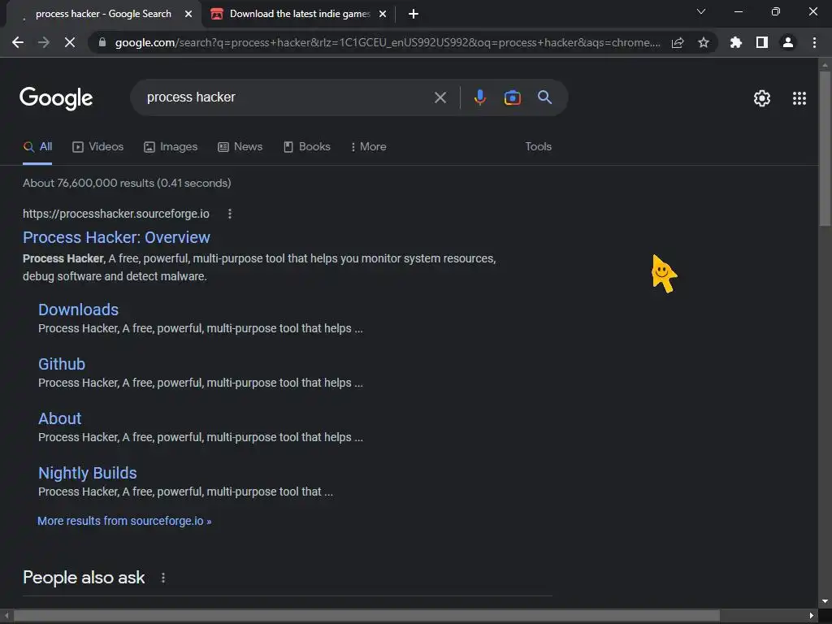
Task: Open the Github sitelink
Action: tap(62, 364)
